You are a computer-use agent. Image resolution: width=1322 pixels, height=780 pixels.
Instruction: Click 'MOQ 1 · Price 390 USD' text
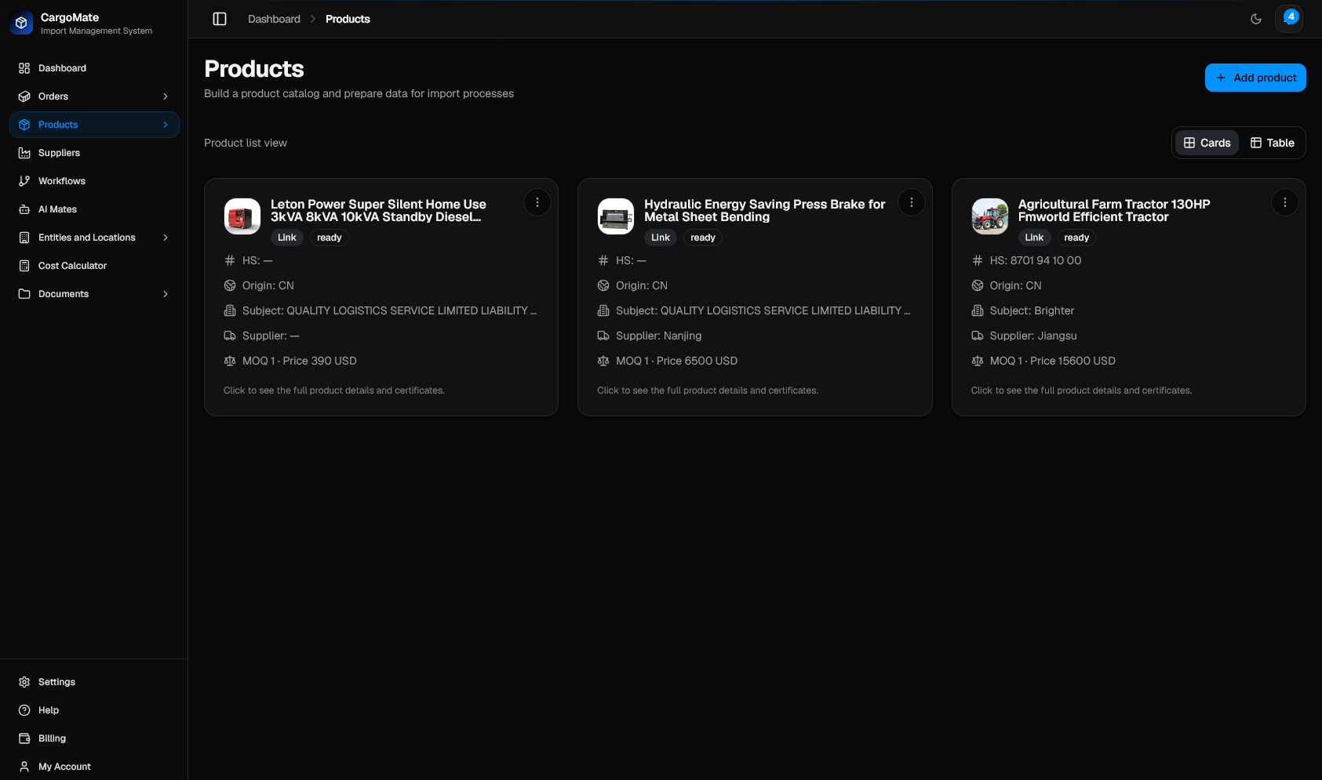pyautogui.click(x=300, y=361)
